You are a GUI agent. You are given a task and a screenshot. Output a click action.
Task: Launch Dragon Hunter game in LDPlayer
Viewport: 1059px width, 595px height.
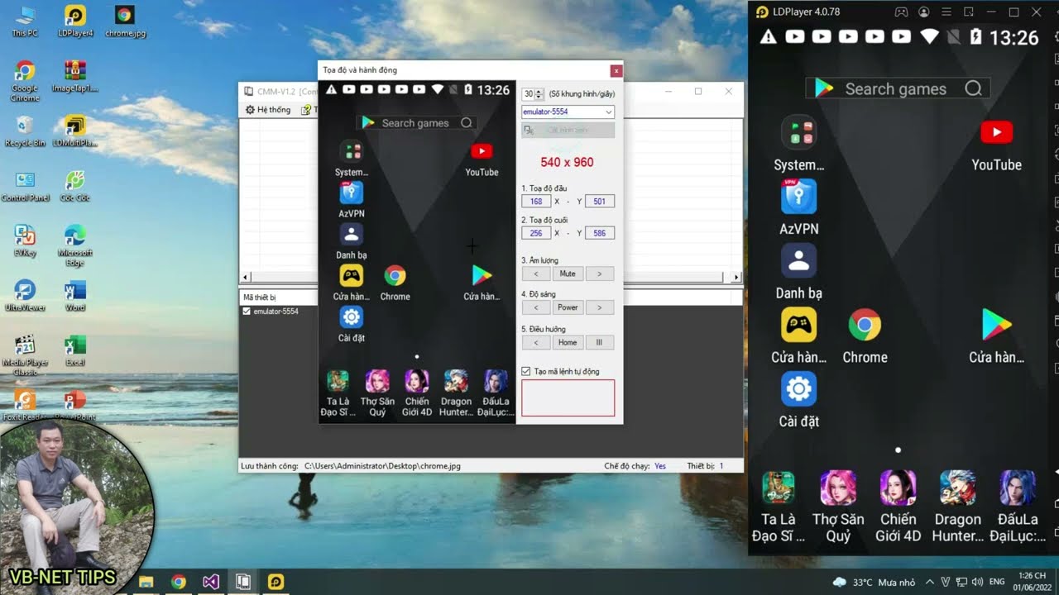[x=957, y=506]
